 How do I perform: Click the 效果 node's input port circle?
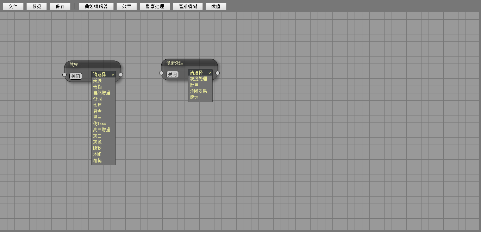click(64, 75)
